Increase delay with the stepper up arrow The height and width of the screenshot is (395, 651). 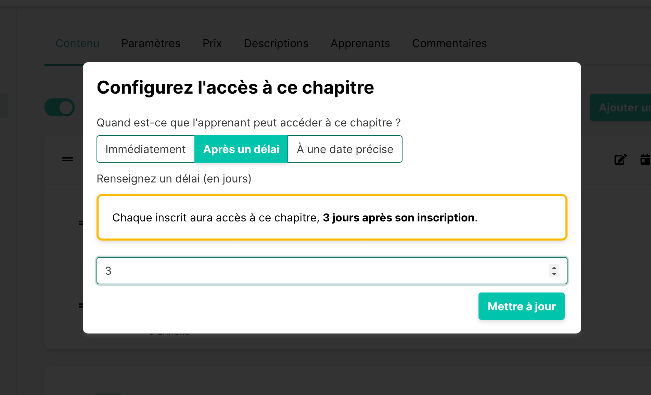[x=554, y=268]
